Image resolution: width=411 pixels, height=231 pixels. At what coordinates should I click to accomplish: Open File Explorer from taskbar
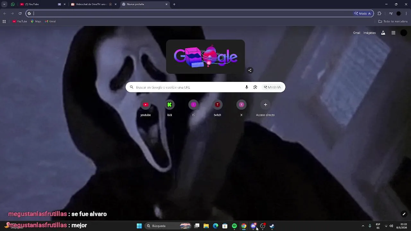(206, 226)
